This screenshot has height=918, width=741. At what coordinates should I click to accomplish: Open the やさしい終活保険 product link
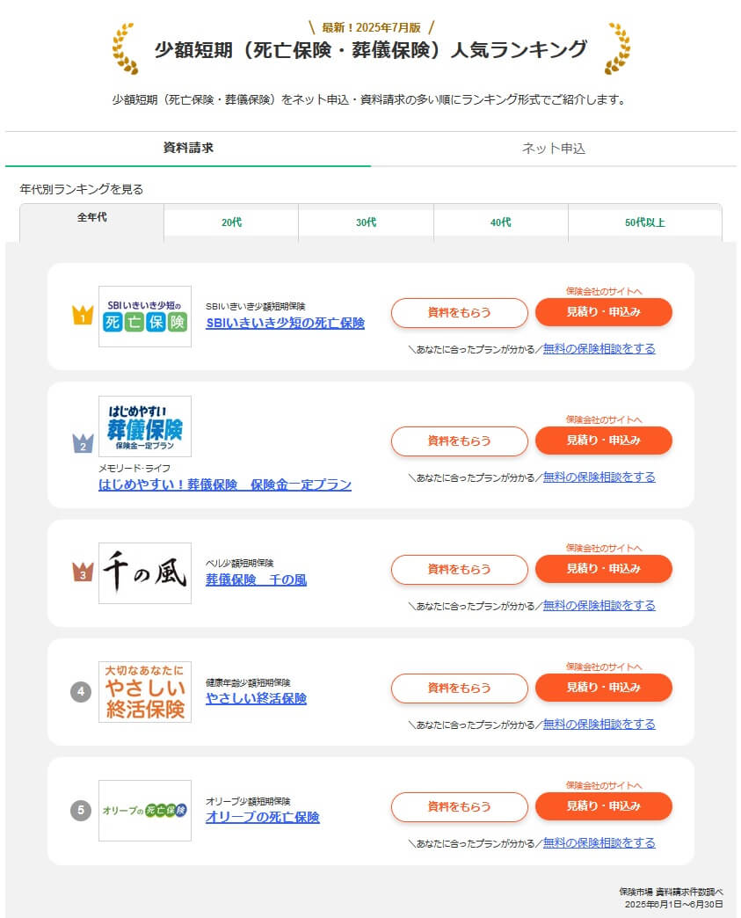click(x=256, y=699)
